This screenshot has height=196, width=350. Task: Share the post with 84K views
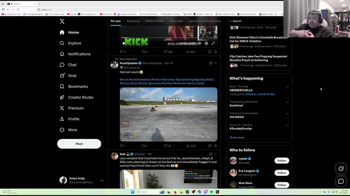[216, 52]
